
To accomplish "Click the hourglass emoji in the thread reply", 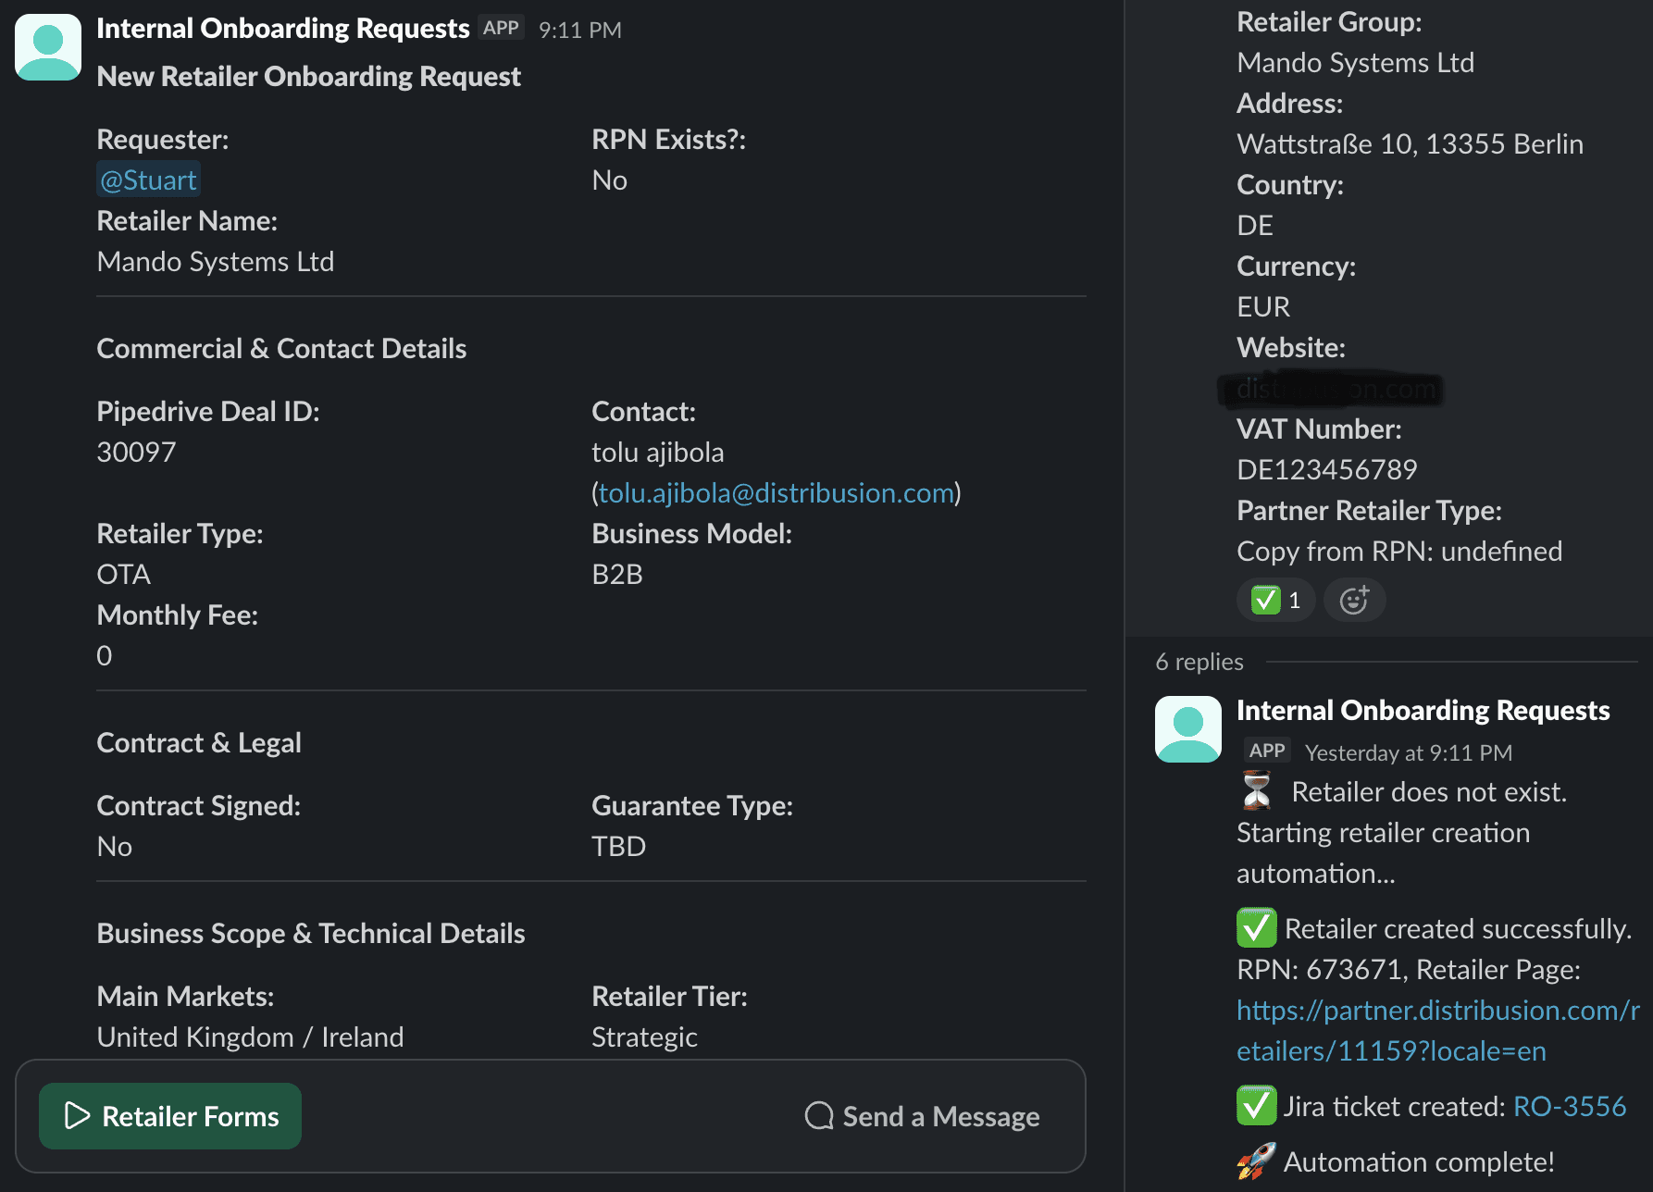I will click(x=1256, y=791).
